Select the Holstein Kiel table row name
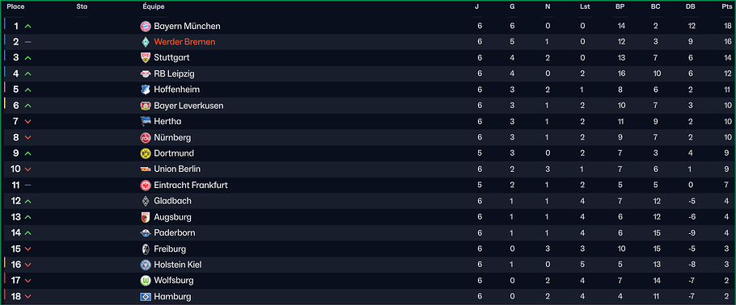The height and width of the screenshot is (305, 736). click(x=178, y=265)
